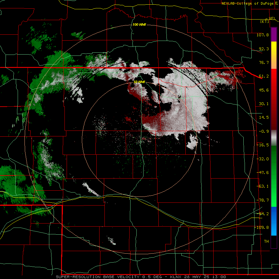Select the 14.5 value on the velocity scale
279x279 pixels.
[x=264, y=117]
